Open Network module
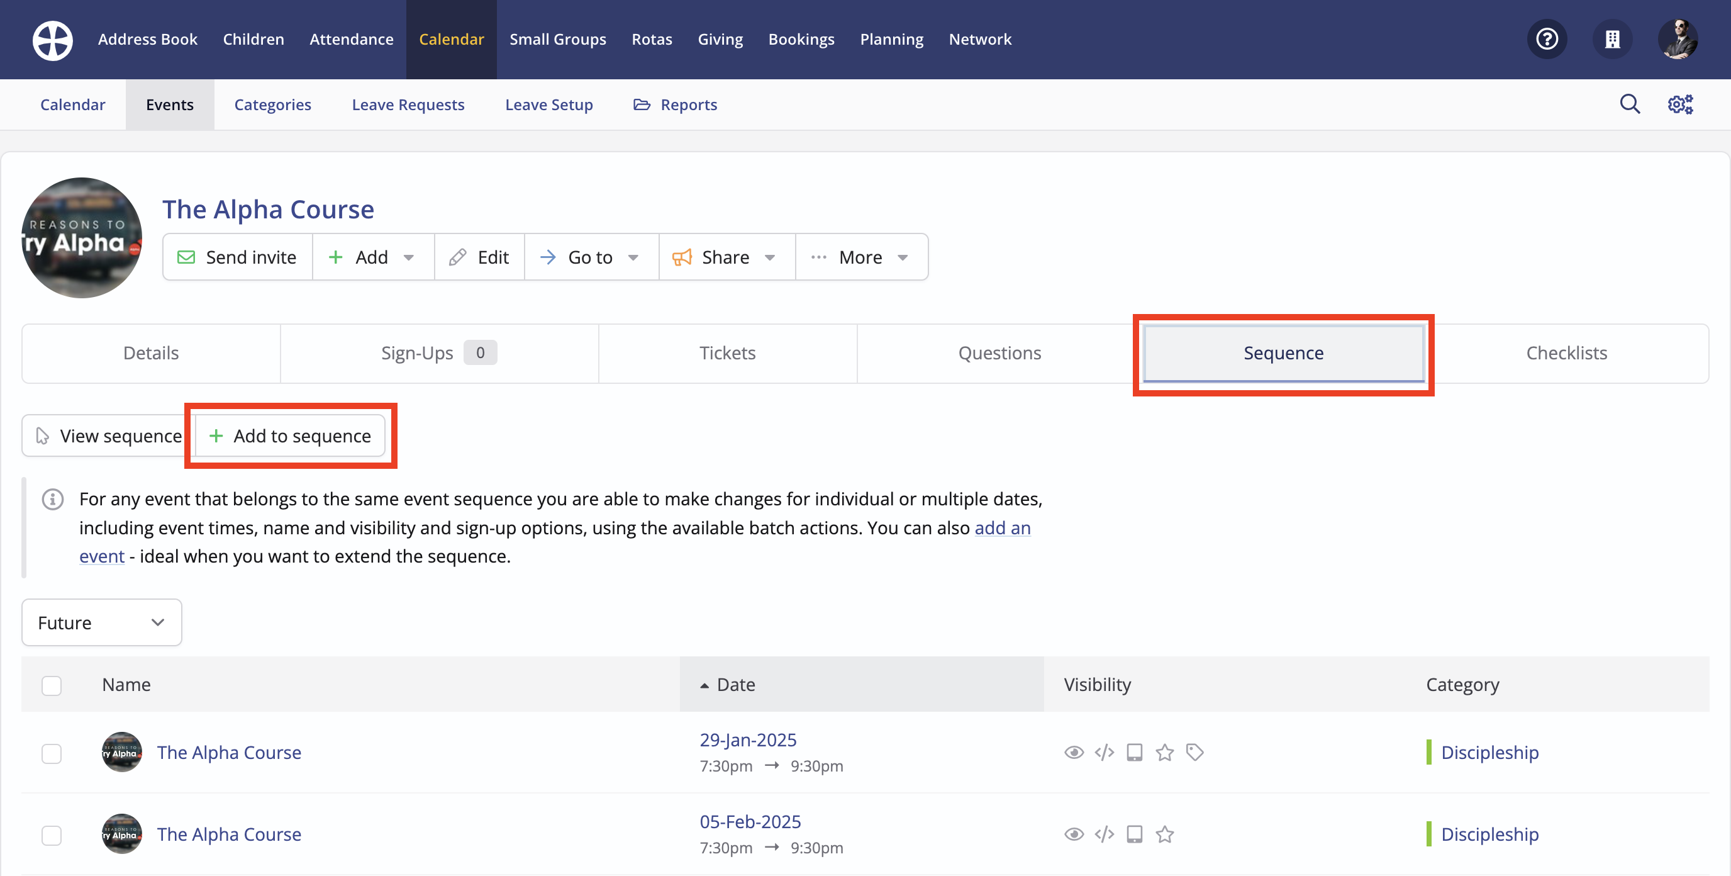The height and width of the screenshot is (876, 1731). click(980, 39)
